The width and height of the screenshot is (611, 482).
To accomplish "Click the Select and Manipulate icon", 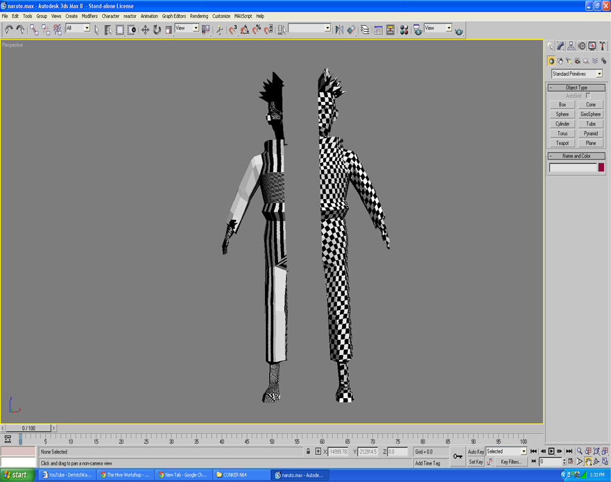I will tap(219, 30).
